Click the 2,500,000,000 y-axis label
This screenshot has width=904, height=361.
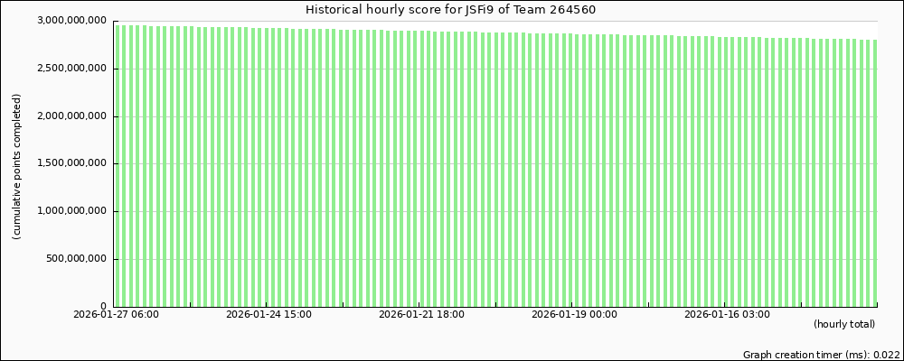[x=73, y=69]
